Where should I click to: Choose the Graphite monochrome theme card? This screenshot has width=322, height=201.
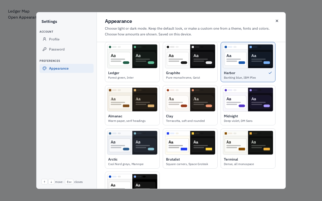click(x=190, y=62)
